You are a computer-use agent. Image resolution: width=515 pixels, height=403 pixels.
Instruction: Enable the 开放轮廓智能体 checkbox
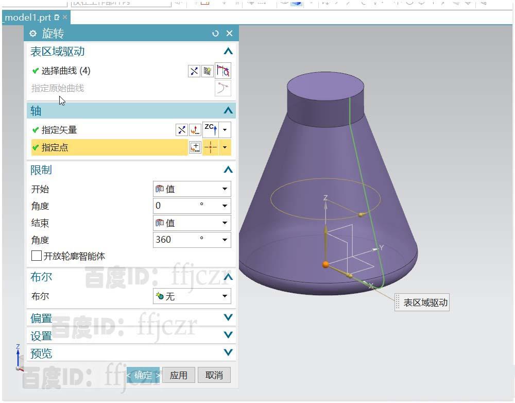(x=37, y=256)
